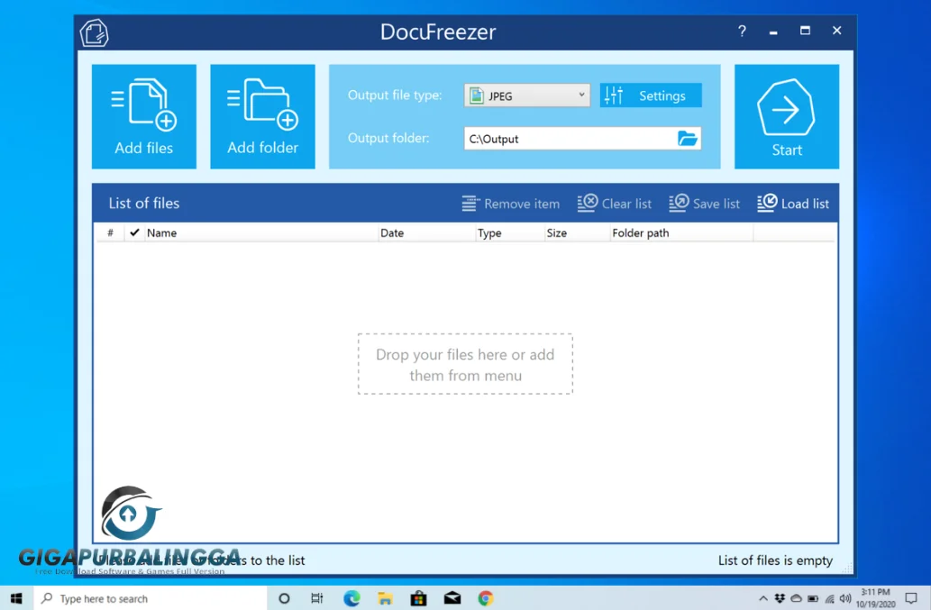Save list of files
The width and height of the screenshot is (931, 610).
[x=704, y=204]
